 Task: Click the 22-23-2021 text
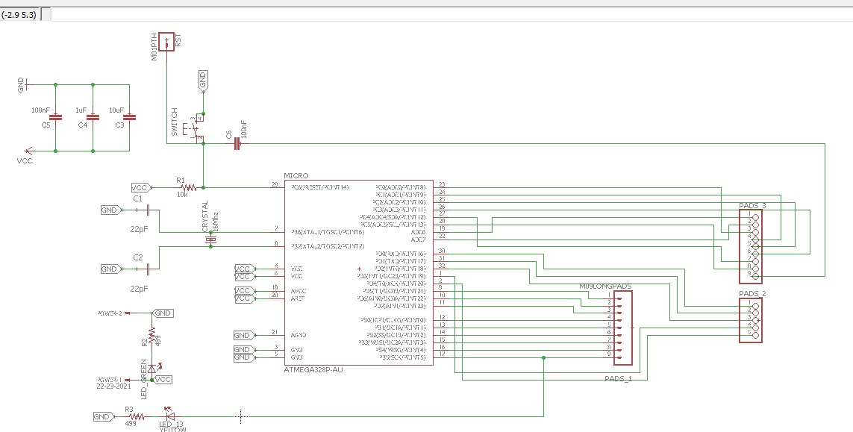113,386
